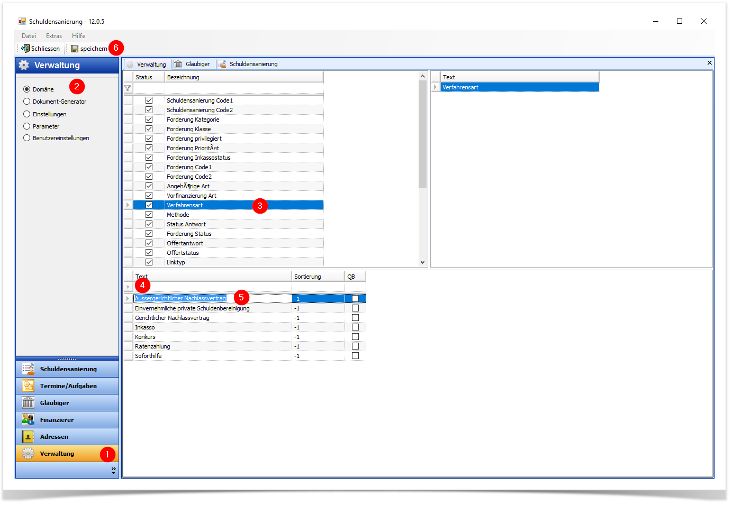This screenshot has width=733, height=505.
Task: Select Verfahrensart in the right Text panel
Action: [x=520, y=87]
